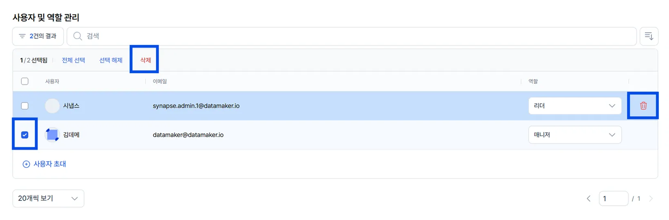The height and width of the screenshot is (220, 669).
Task: Go to next page arrow
Action: pos(651,198)
